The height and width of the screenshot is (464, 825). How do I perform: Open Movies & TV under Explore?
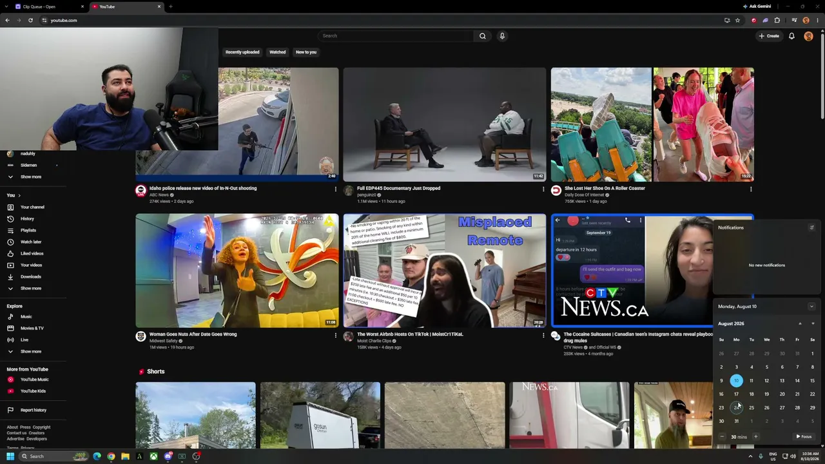[32, 328]
